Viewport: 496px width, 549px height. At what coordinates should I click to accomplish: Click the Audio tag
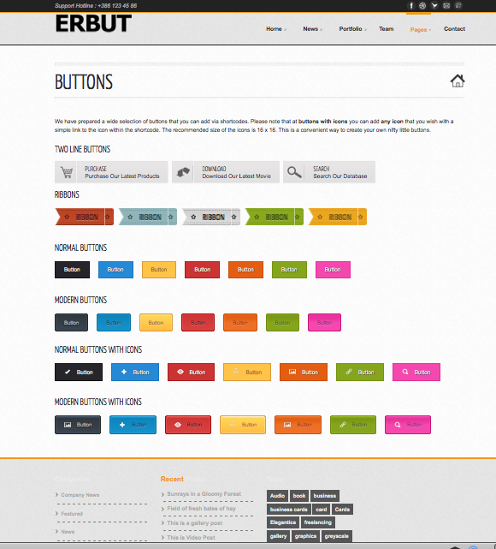[278, 496]
